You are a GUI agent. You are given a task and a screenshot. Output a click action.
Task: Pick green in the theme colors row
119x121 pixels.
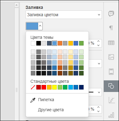[81, 43]
